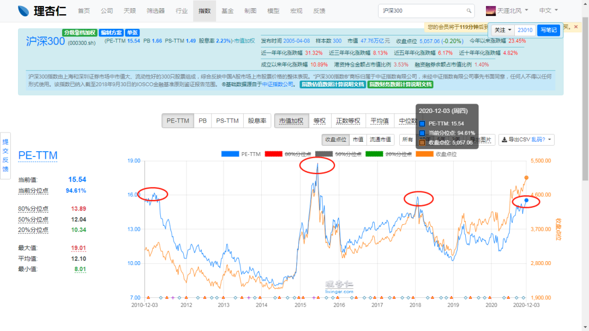Open the 模型 nav item
The height and width of the screenshot is (331, 589).
(273, 11)
